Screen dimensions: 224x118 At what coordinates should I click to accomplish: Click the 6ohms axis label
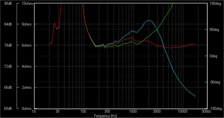[27, 45]
